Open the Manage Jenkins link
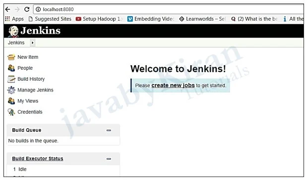 point(35,90)
